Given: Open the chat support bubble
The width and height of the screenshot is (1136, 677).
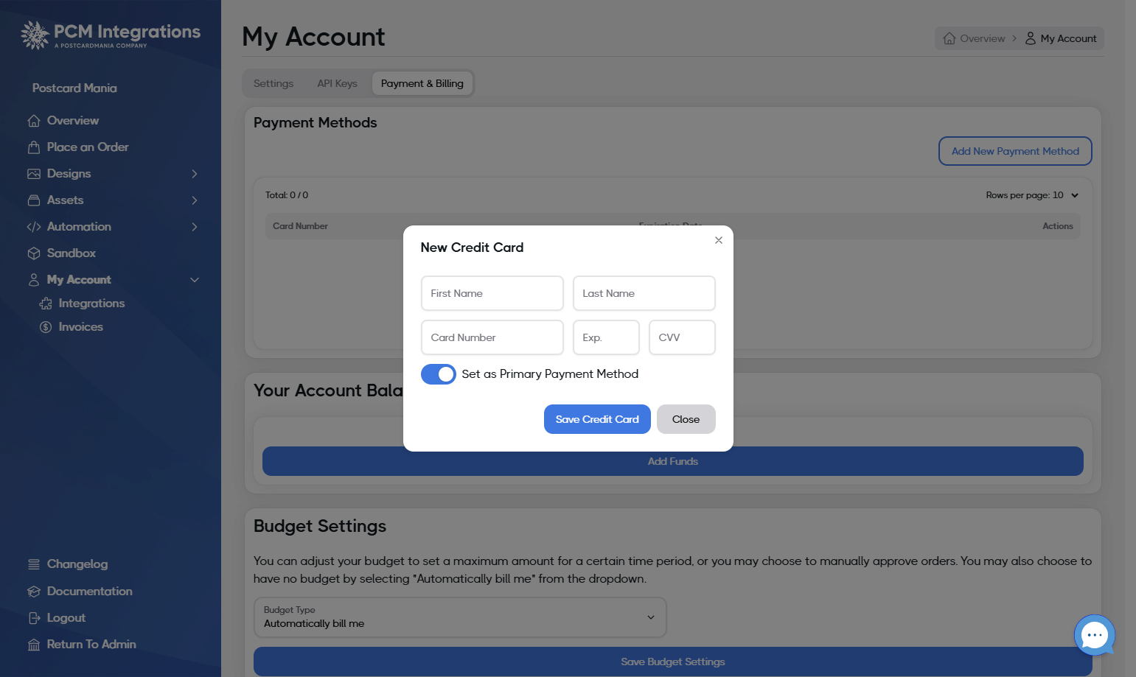Looking at the screenshot, I should [x=1095, y=635].
